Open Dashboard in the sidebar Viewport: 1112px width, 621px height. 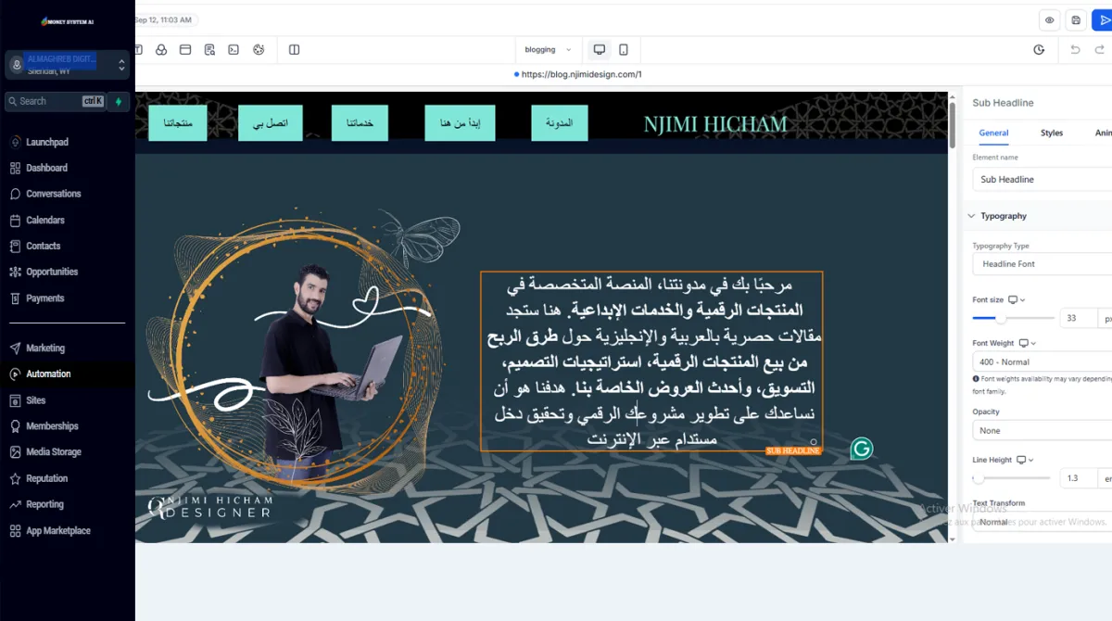[x=46, y=168]
